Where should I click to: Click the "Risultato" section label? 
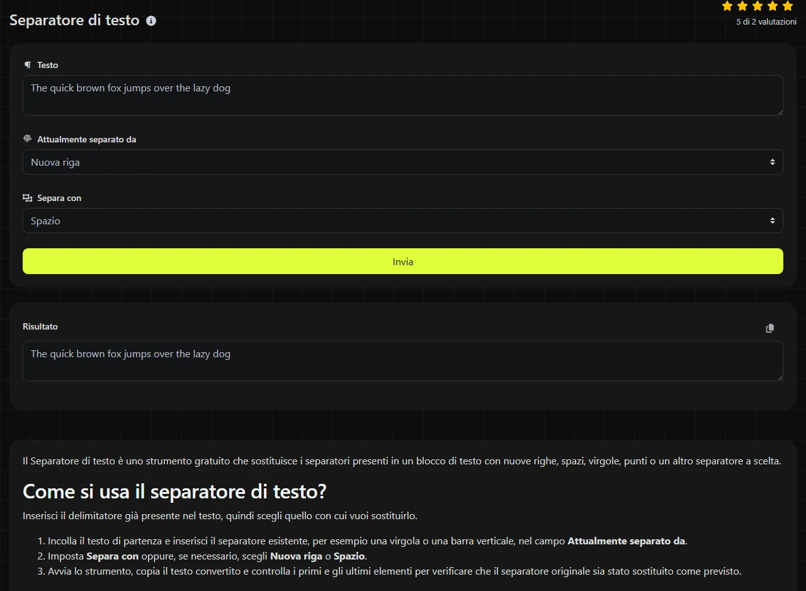click(x=40, y=326)
